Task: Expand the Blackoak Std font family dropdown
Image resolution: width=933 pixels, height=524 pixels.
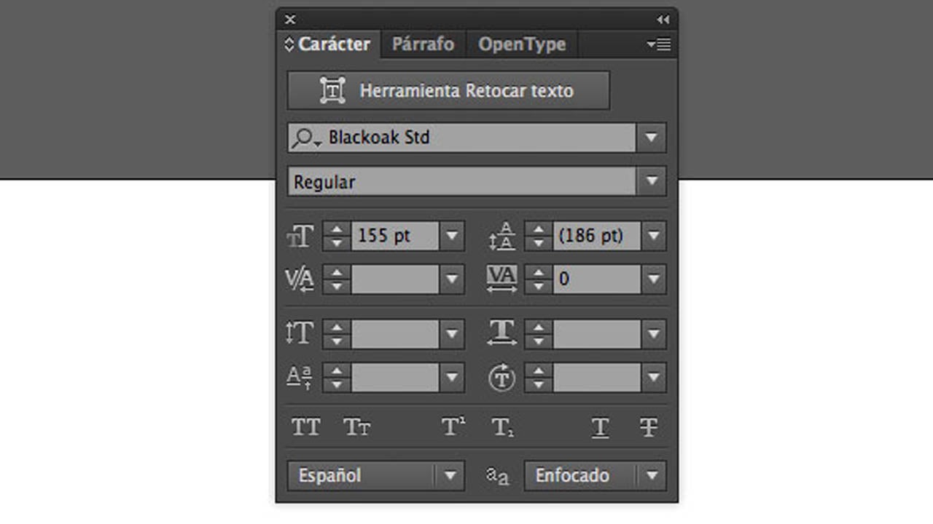Action: click(x=652, y=138)
